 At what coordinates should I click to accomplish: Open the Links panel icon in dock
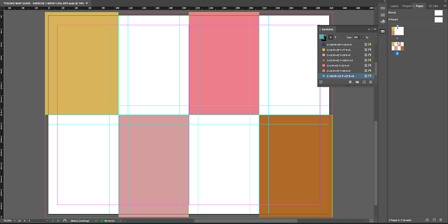point(383,8)
